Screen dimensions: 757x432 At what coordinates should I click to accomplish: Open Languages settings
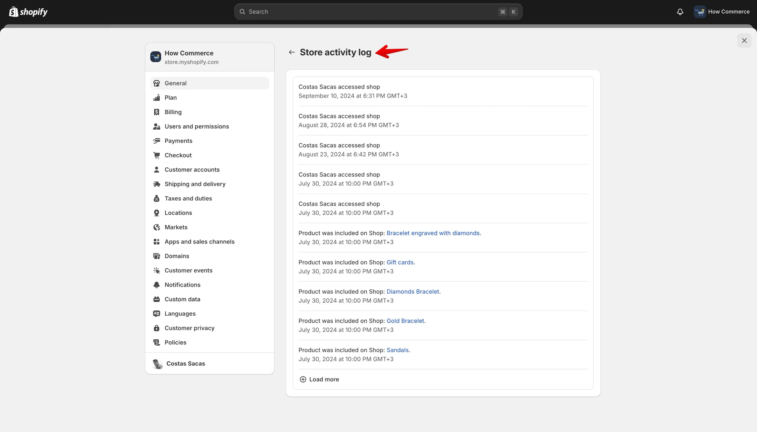210,314
